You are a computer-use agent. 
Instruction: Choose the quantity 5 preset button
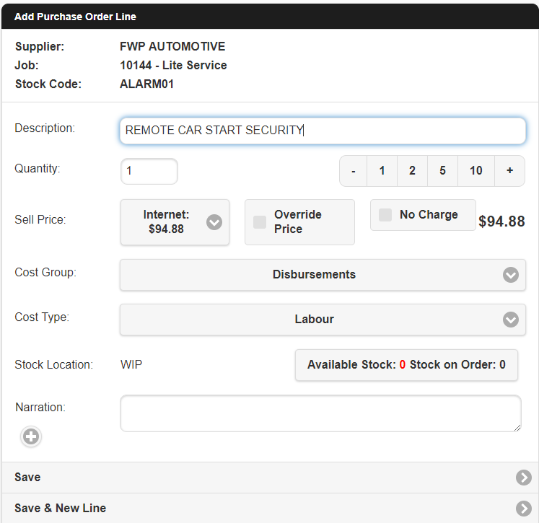442,171
